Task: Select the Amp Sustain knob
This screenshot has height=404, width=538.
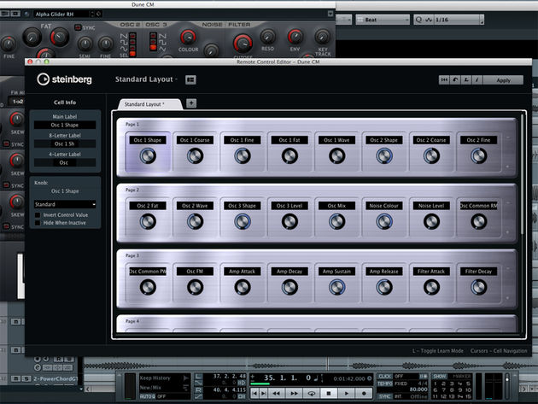Action: click(x=337, y=287)
